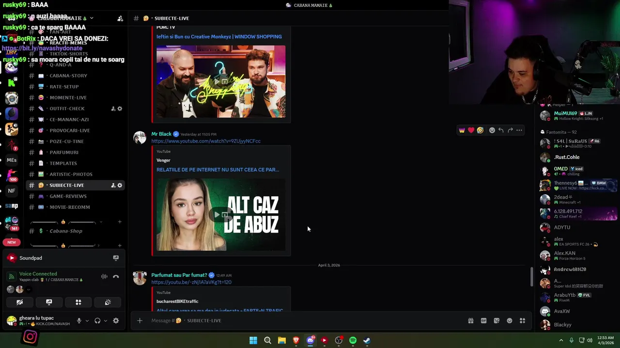The width and height of the screenshot is (620, 348).
Task: Forward Mr Black's message
Action: coord(510,130)
